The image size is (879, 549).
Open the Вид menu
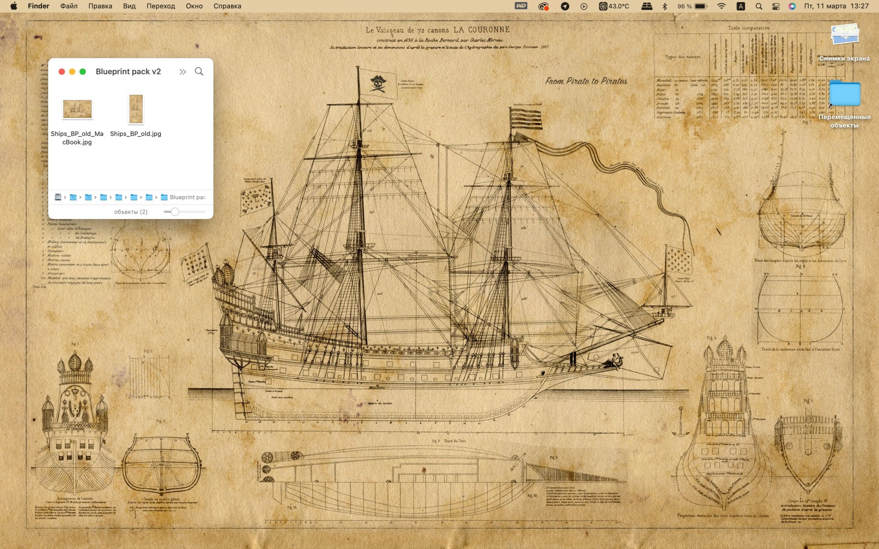tap(128, 6)
